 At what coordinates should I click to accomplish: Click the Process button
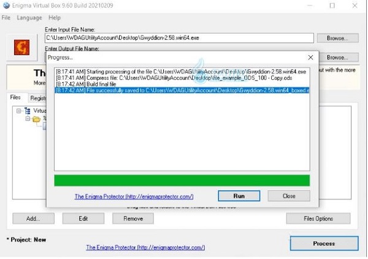click(x=324, y=244)
